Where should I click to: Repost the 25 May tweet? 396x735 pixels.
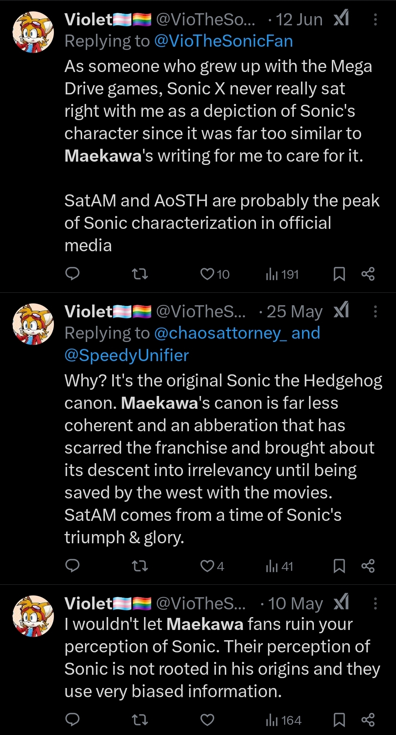140,566
